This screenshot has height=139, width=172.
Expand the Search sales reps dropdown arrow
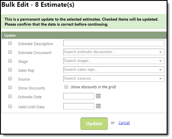coord(160,70)
